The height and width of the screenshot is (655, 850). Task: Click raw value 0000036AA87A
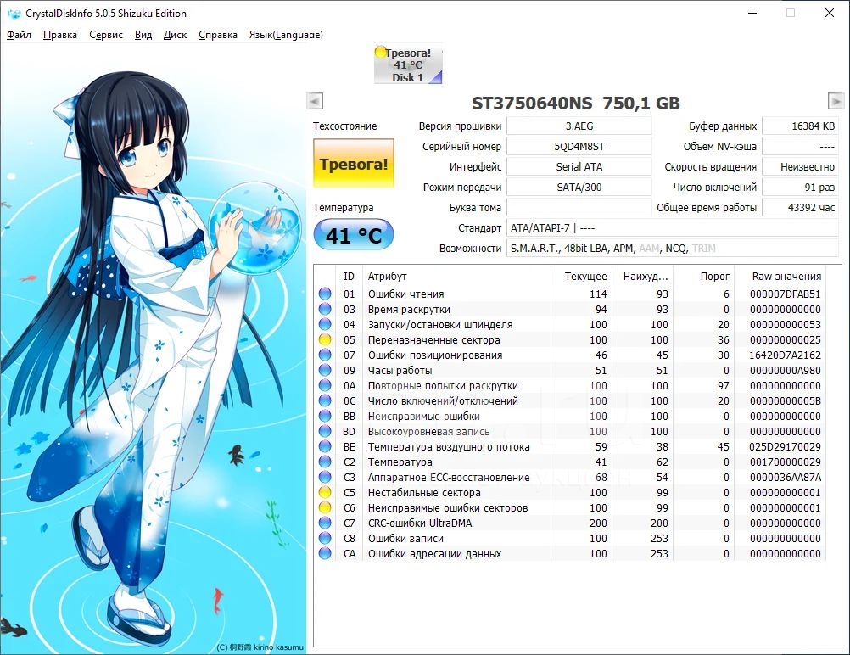[785, 477]
